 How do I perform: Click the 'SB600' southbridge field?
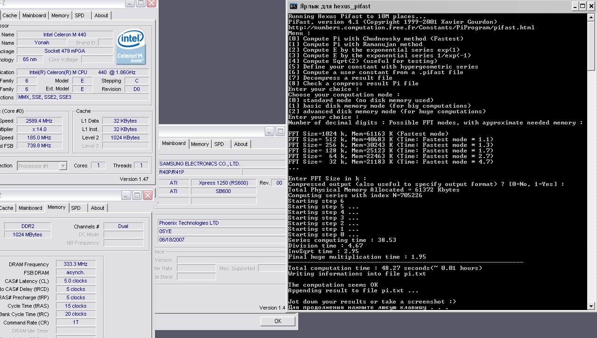tap(223, 191)
